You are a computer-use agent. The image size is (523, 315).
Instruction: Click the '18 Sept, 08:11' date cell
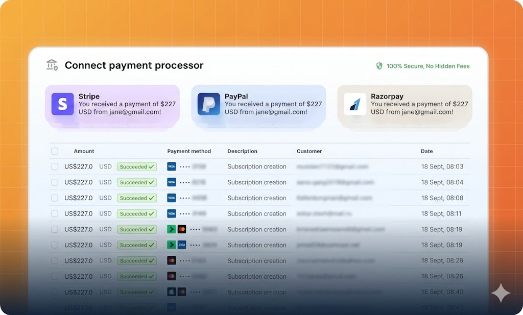pos(441,213)
